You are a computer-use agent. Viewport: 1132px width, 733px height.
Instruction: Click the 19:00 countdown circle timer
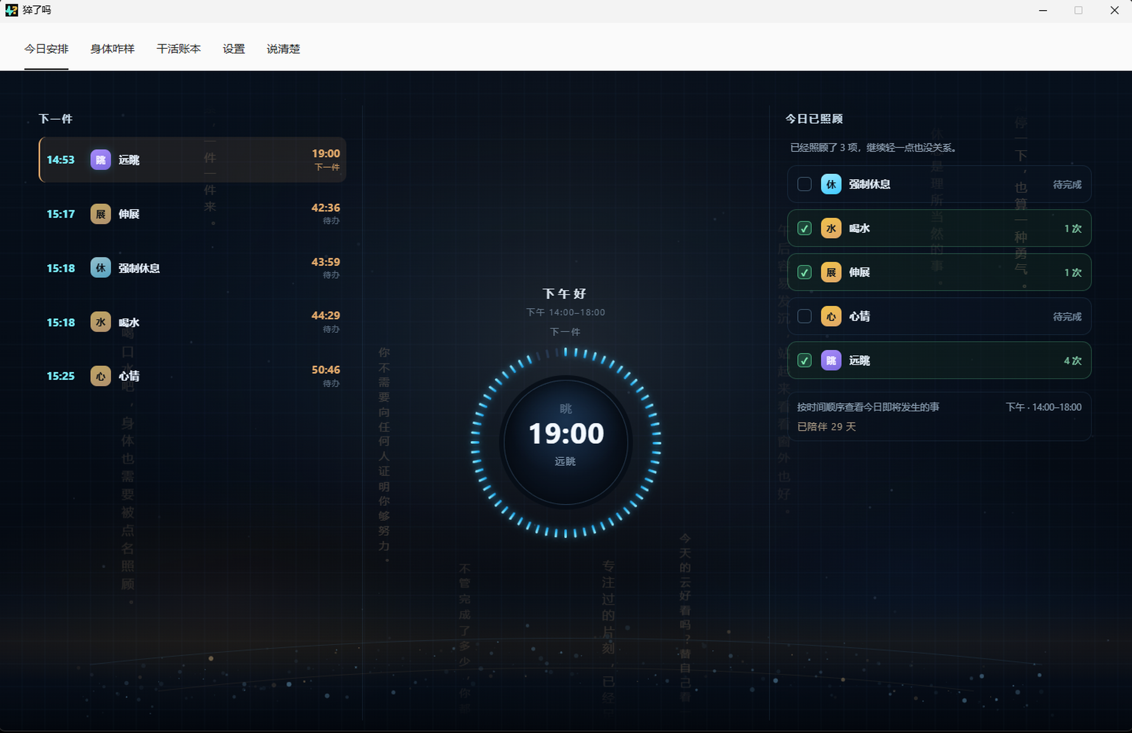566,442
